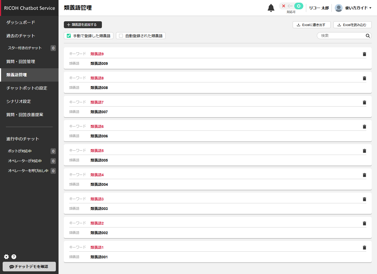Click the Excelに書き出す export button

[x=311, y=25]
